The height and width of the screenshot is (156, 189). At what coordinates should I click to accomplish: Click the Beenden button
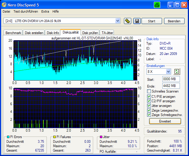pyautogui.click(x=174, y=21)
